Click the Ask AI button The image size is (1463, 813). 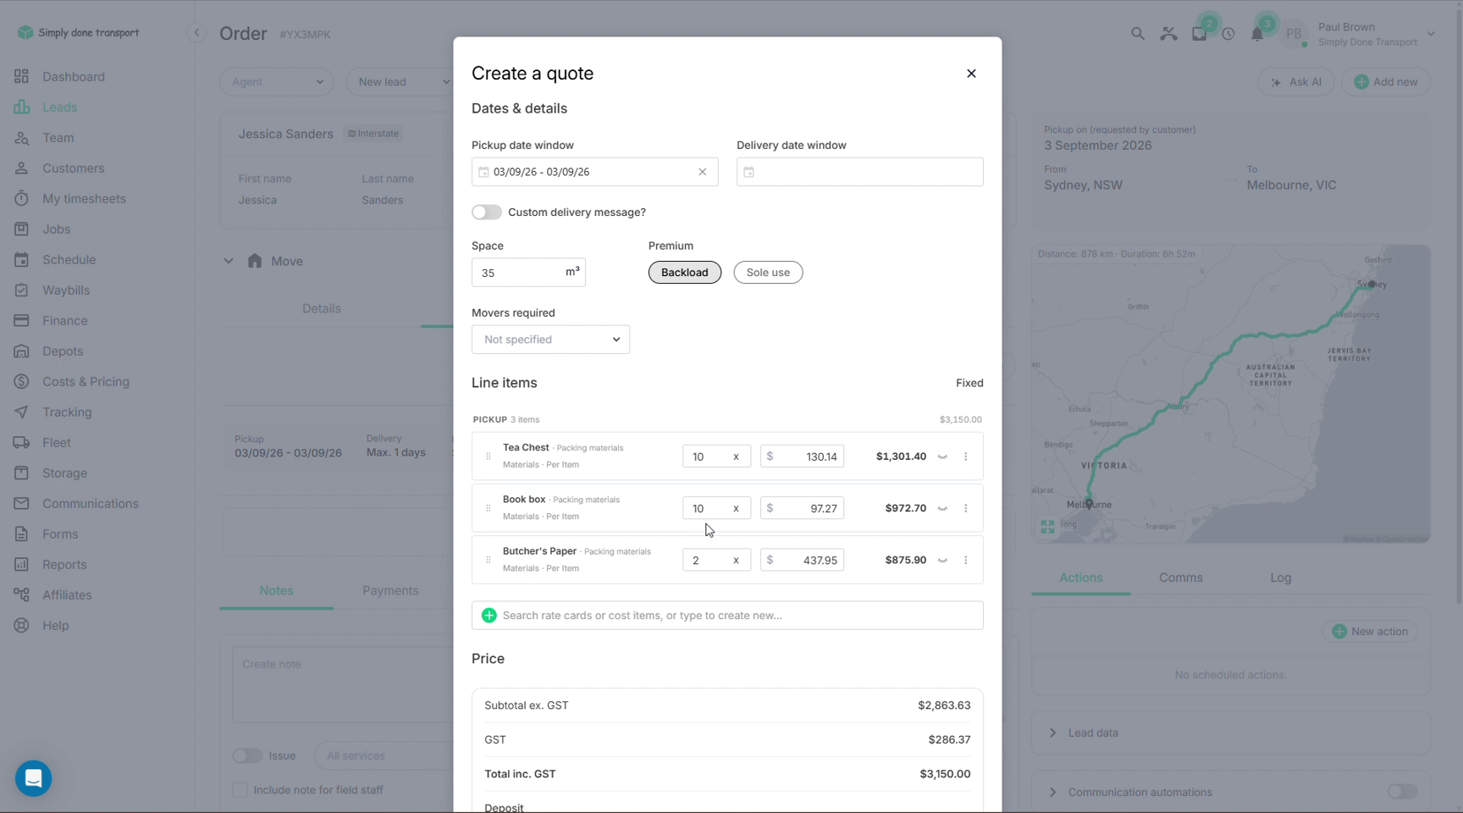click(x=1296, y=82)
